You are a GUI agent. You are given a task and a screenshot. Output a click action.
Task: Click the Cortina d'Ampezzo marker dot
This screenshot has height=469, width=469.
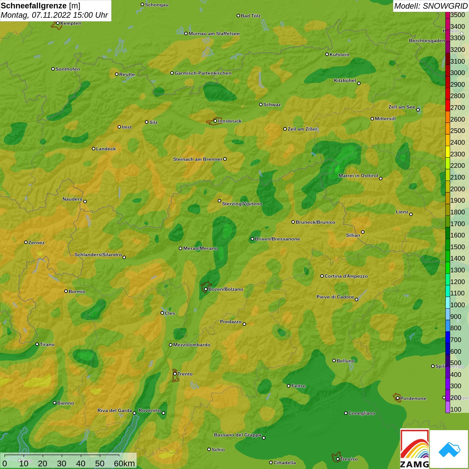coord(322,276)
